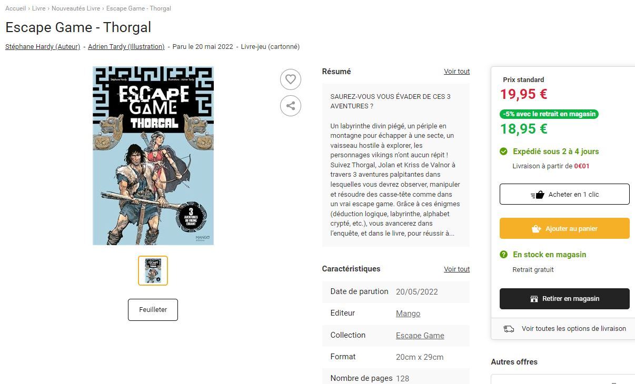Click the quick-buy basket icon

click(x=537, y=195)
